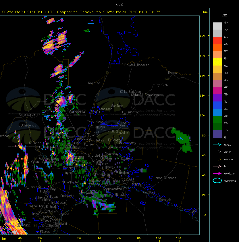This screenshot has height=242, width=239.
Task: Click the 'C_Guido' label
Action: pyautogui.click(x=35, y=143)
